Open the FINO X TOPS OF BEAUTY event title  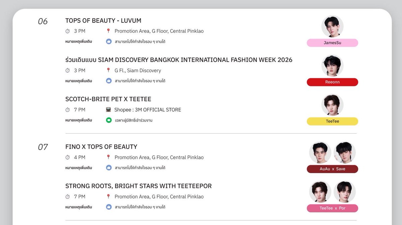tap(101, 147)
